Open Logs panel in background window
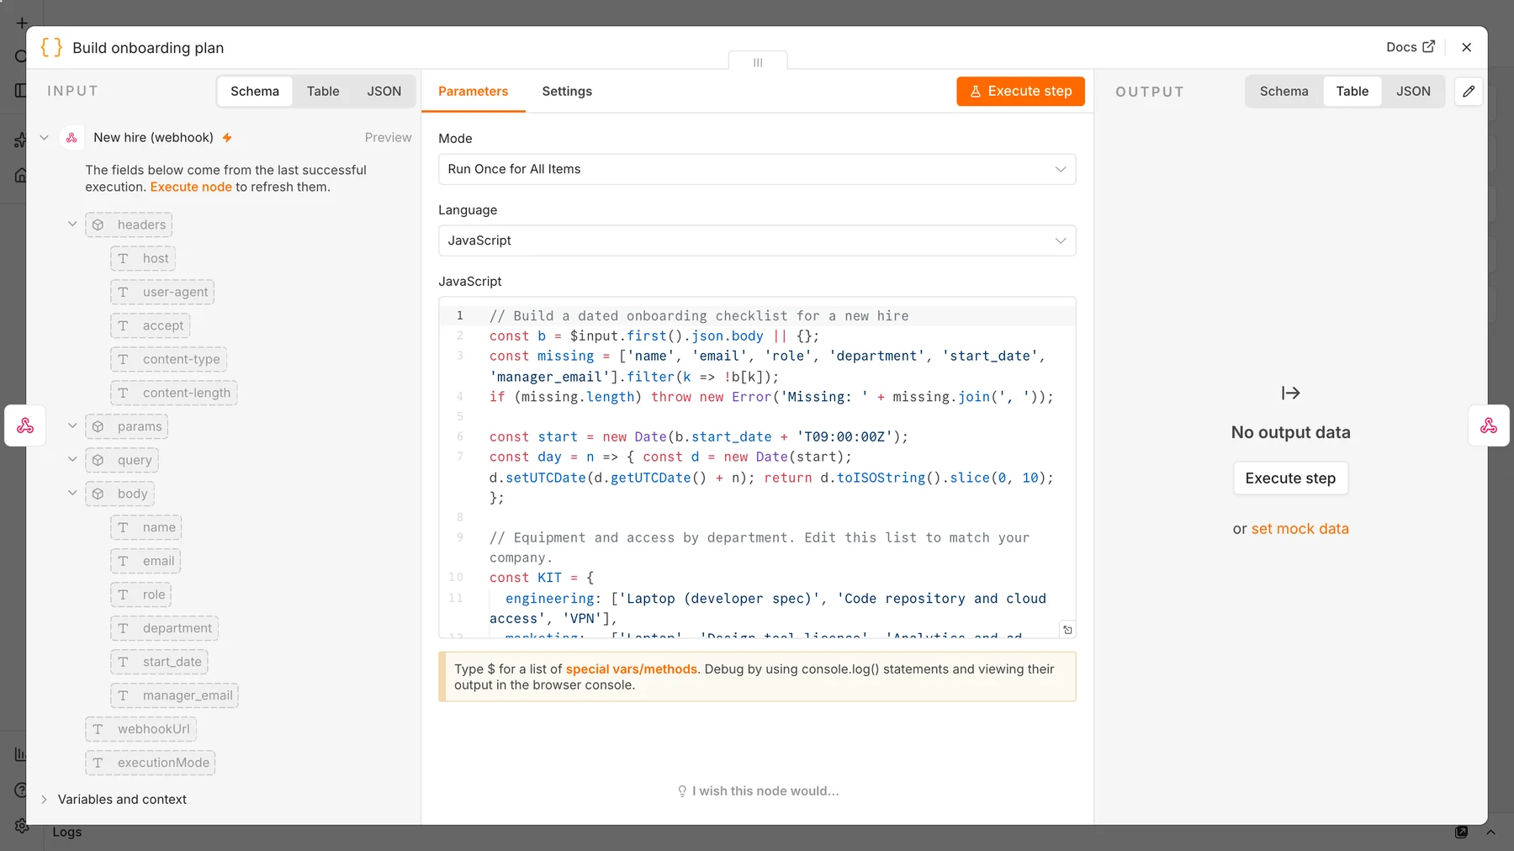The width and height of the screenshot is (1514, 851). point(67,832)
